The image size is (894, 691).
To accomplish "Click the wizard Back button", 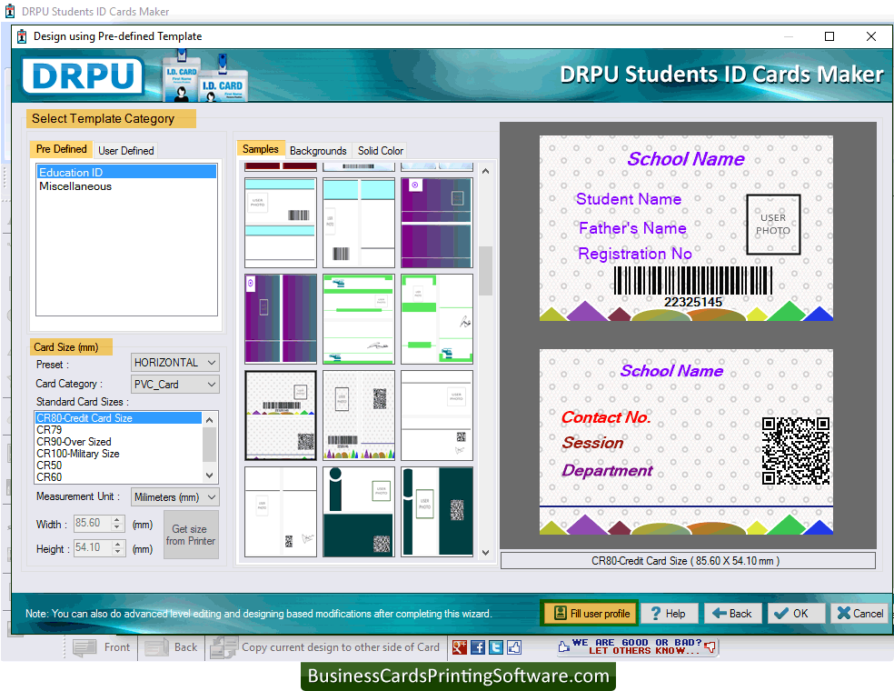I will (732, 614).
